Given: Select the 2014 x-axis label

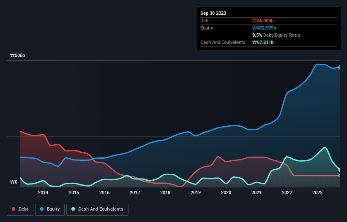Looking at the screenshot, I should [x=43, y=192].
